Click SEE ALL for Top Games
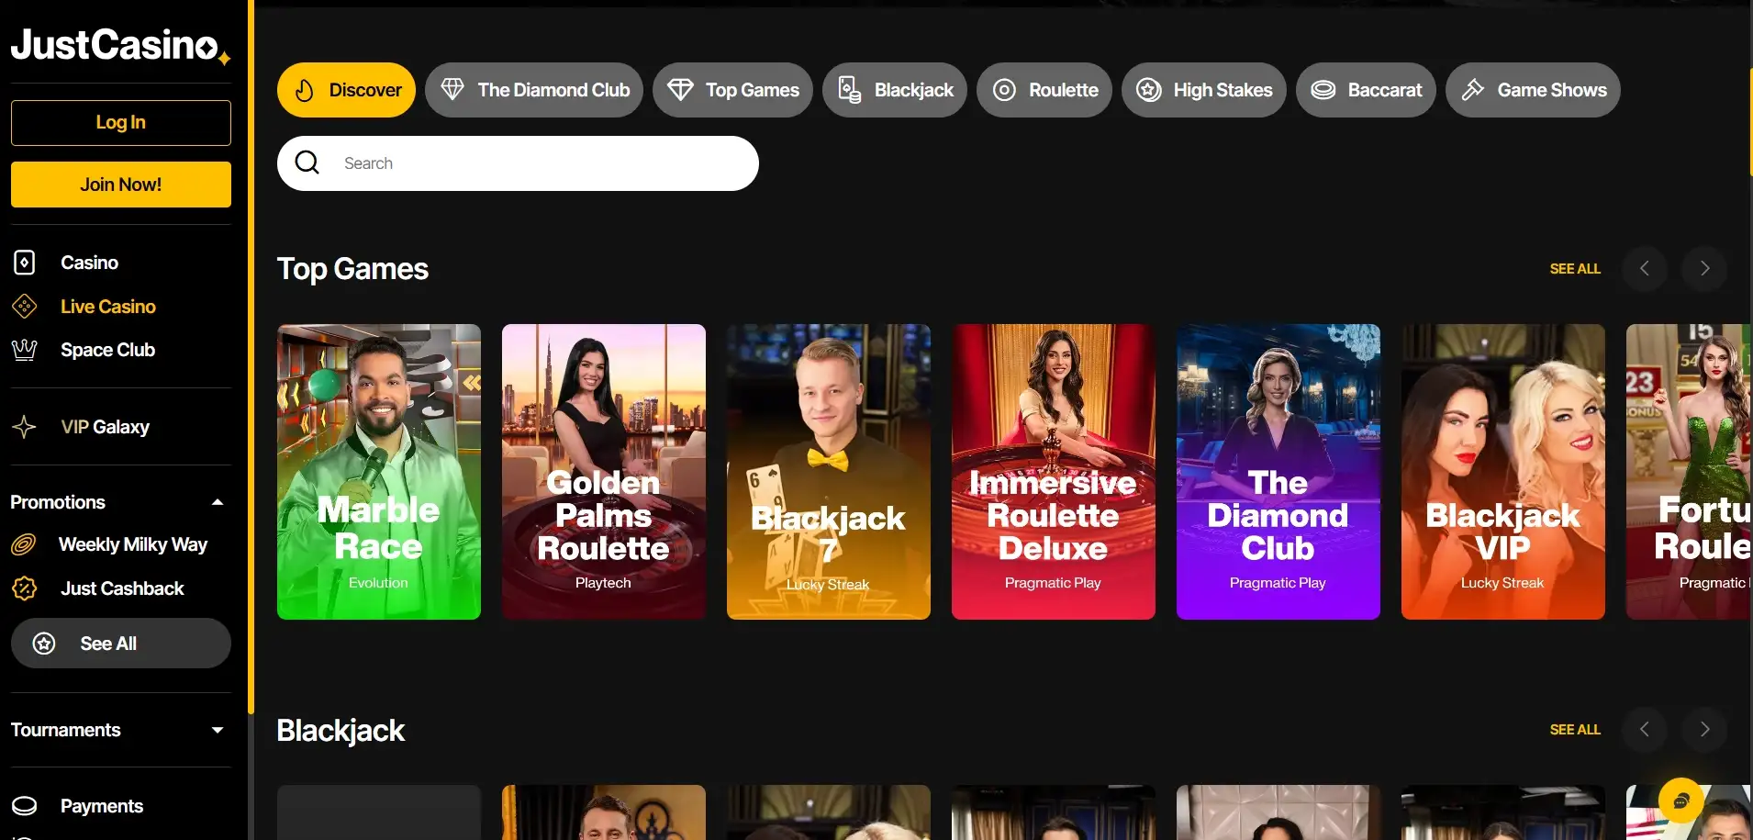The height and width of the screenshot is (840, 1753). (x=1575, y=269)
